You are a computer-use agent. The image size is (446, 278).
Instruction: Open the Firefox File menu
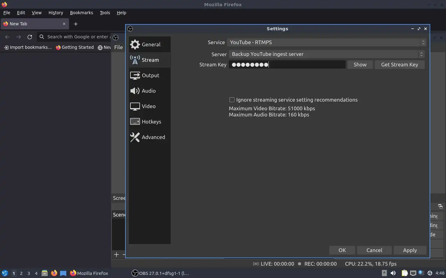point(7,13)
